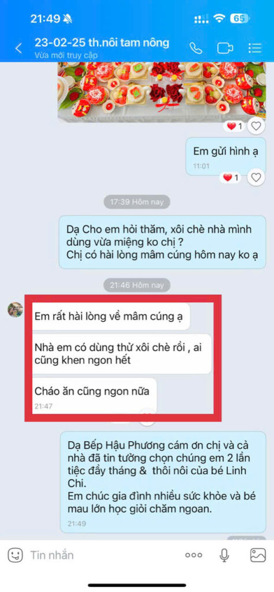Toggle heart reaction on the food photo
This screenshot has height=592, width=274.
click(256, 125)
